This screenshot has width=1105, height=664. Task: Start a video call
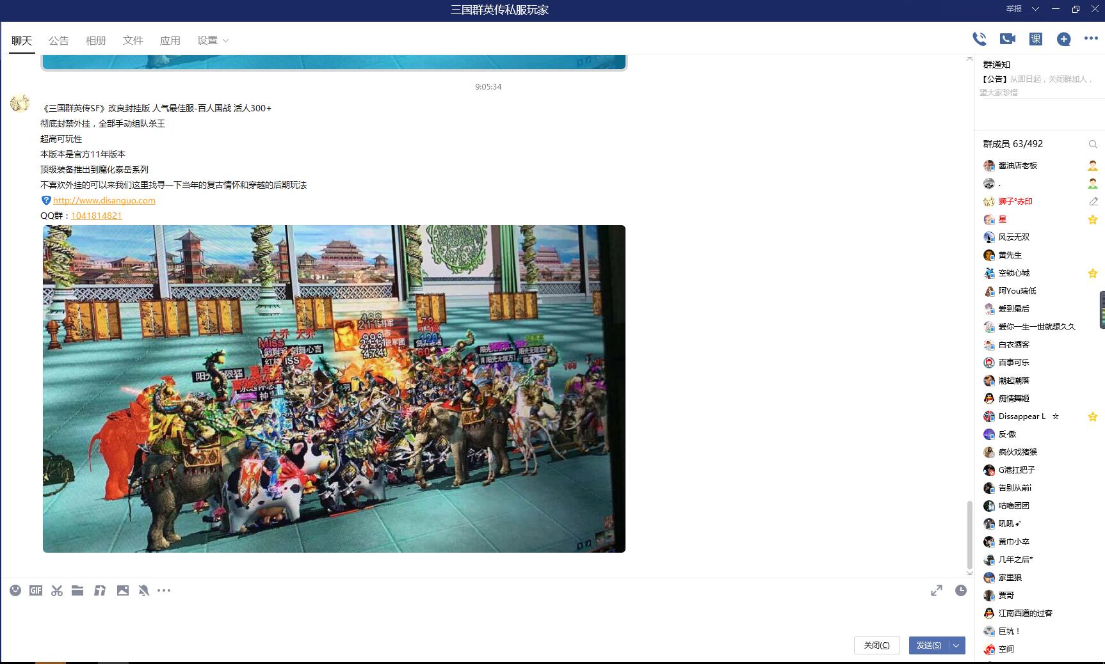1008,39
